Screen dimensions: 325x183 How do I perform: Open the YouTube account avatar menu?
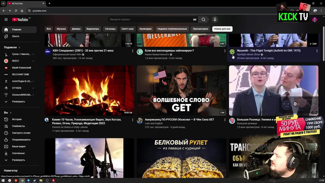(x=315, y=20)
